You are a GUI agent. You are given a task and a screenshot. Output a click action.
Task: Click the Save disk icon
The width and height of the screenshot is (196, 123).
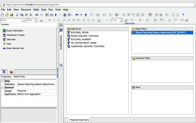[12, 15]
